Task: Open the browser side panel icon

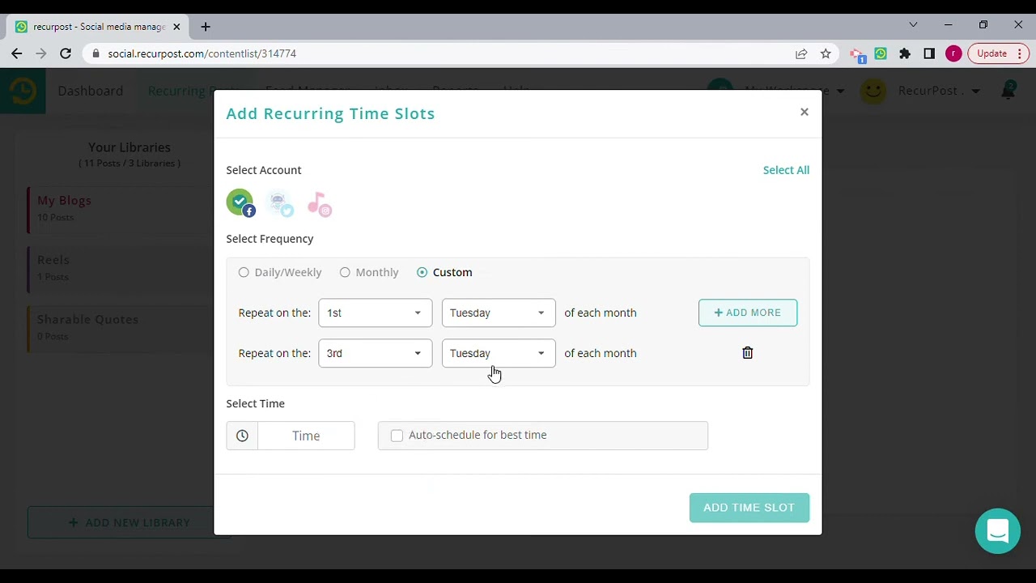Action: point(929,53)
